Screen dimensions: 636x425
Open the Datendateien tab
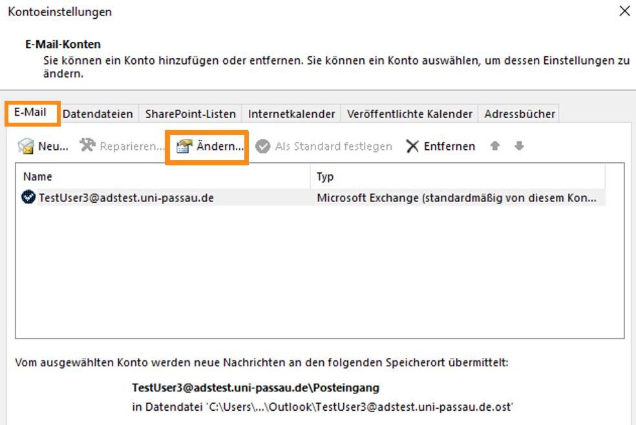pos(98,114)
